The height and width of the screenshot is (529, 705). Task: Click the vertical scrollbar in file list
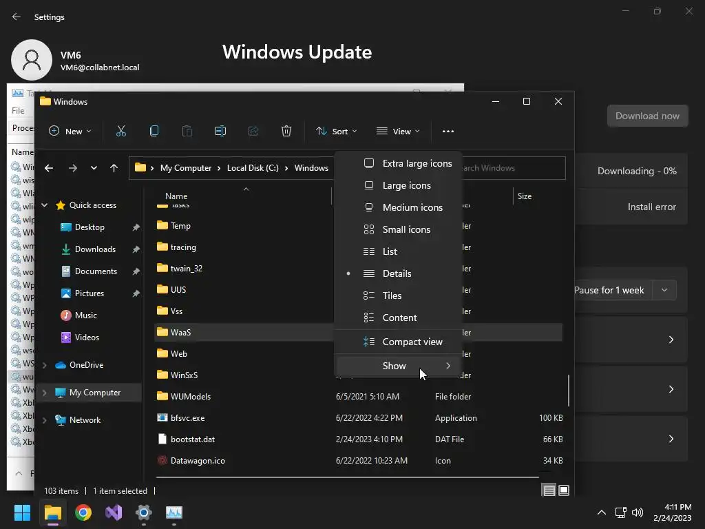point(568,391)
